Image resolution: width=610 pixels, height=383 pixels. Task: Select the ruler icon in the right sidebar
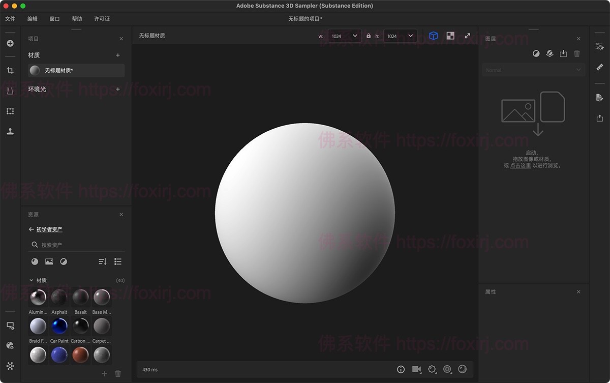point(599,67)
